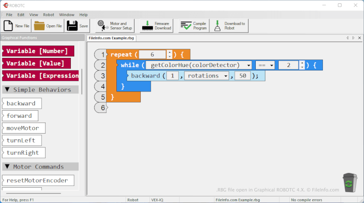Click the backward speed field showing 50

(x=243, y=76)
